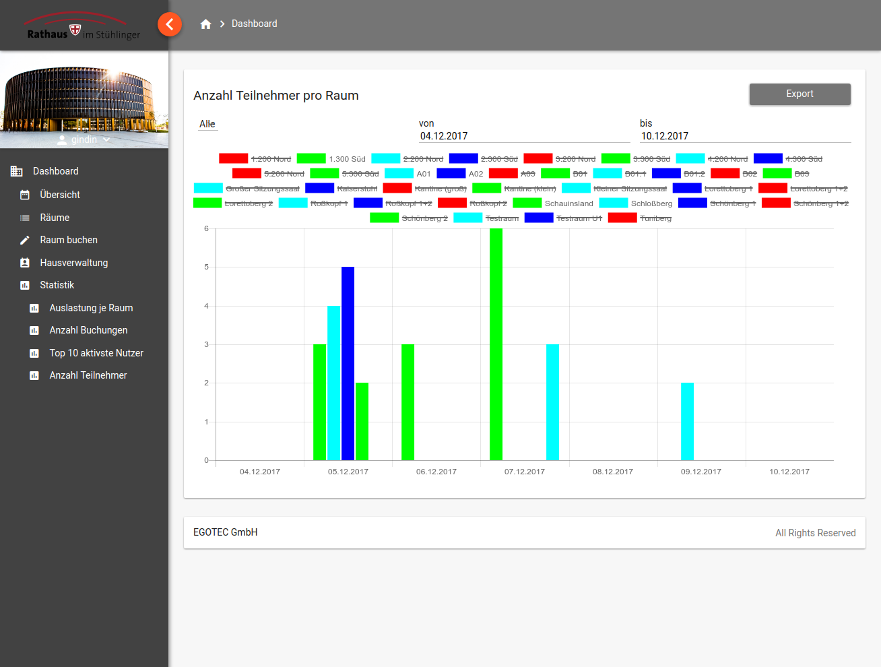Click the blue bar on 05.12.2017
This screenshot has height=667, width=881.
pyautogui.click(x=348, y=364)
